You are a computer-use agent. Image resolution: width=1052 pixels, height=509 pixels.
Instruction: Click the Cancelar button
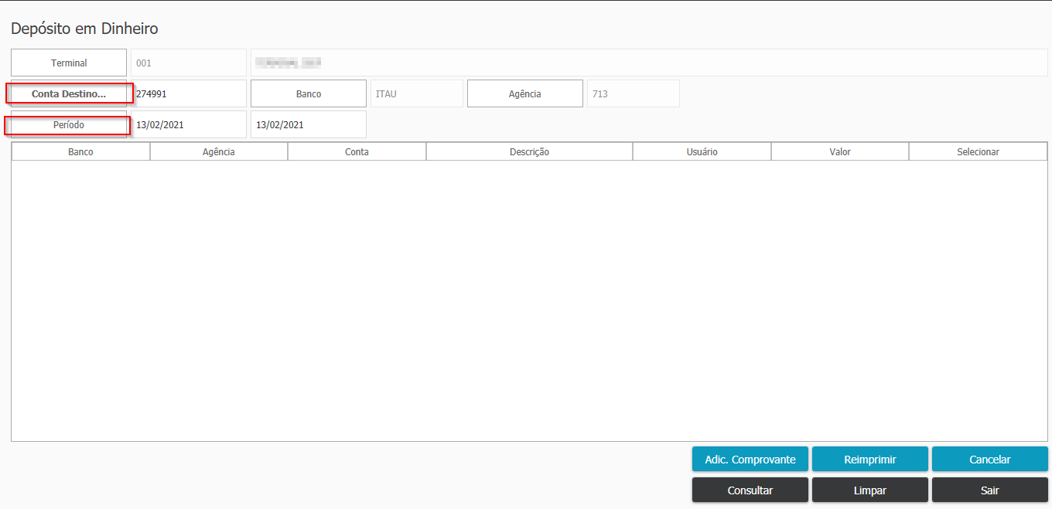click(x=990, y=459)
